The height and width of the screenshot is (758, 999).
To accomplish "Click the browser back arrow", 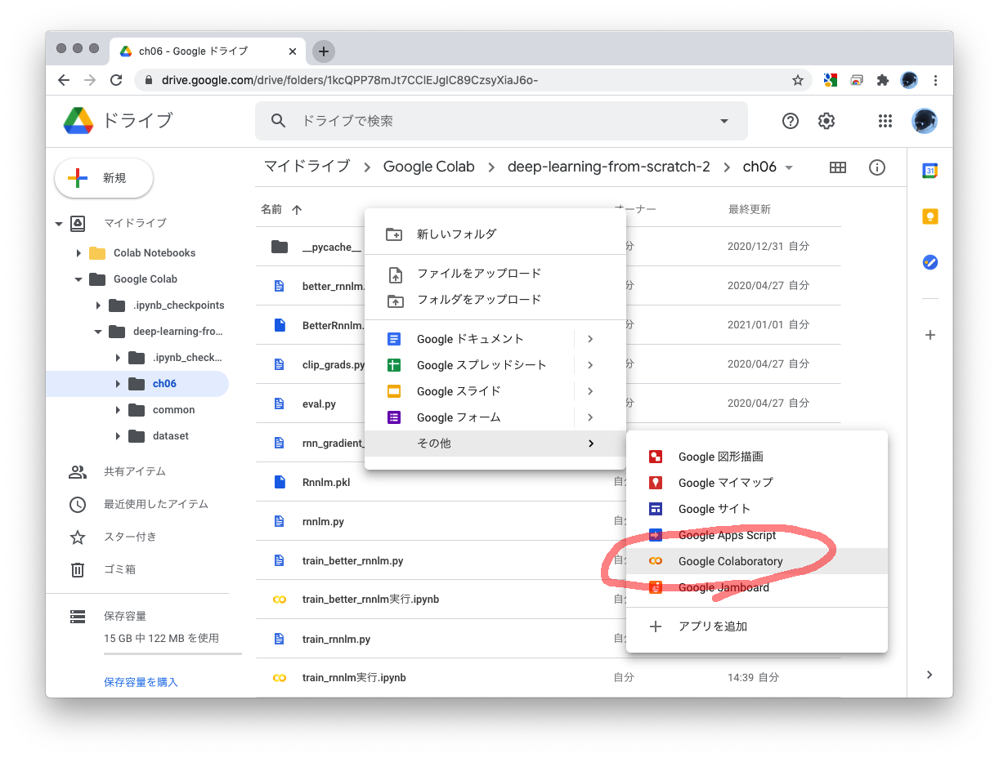I will click(x=64, y=80).
